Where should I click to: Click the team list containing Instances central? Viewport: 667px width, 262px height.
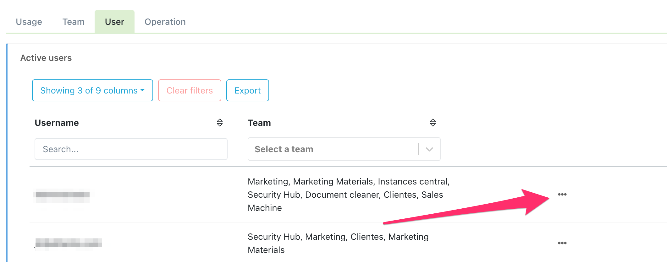tap(348, 195)
